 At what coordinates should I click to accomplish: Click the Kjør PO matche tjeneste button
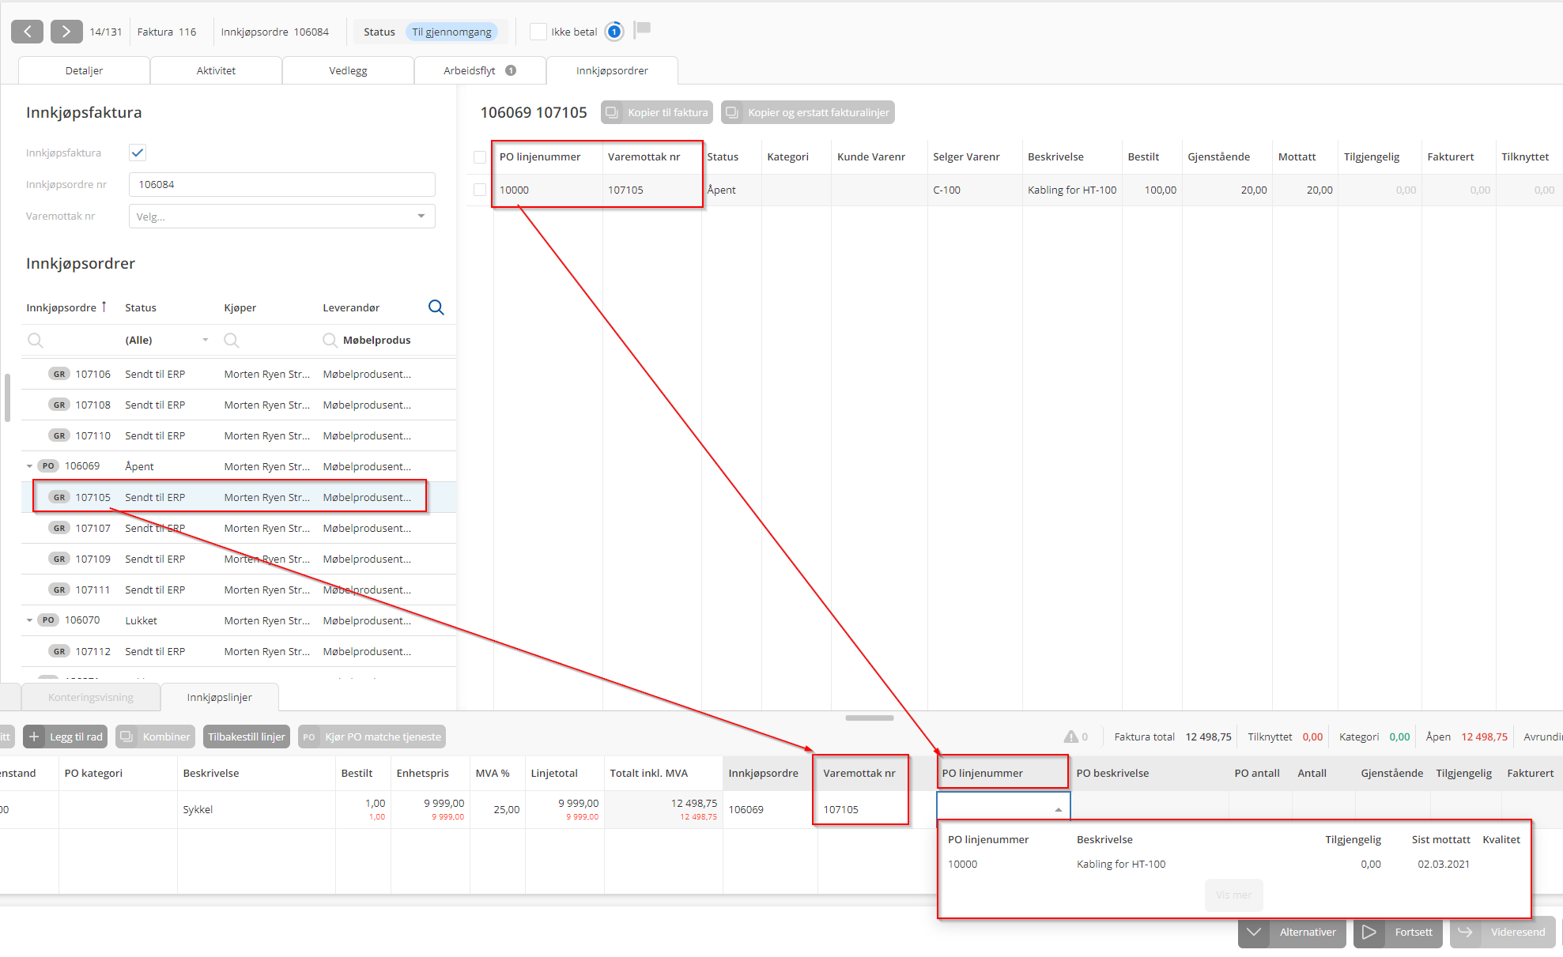[x=372, y=737]
